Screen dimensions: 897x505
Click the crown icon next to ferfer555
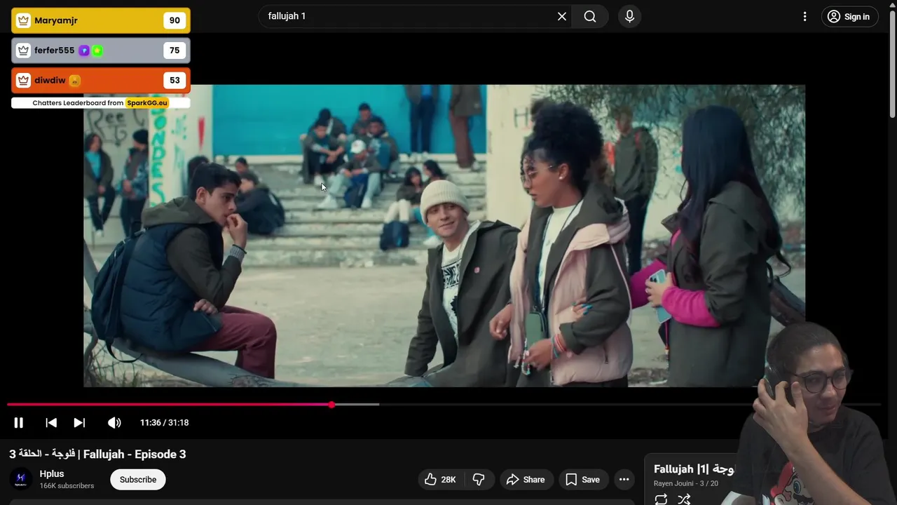pos(23,50)
